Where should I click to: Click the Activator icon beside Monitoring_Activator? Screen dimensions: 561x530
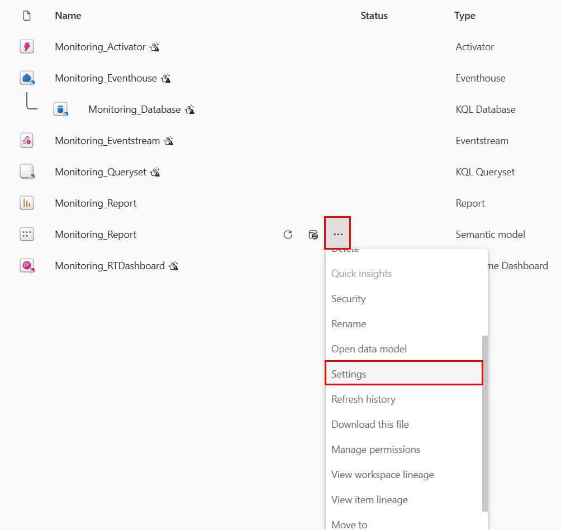[x=26, y=46]
